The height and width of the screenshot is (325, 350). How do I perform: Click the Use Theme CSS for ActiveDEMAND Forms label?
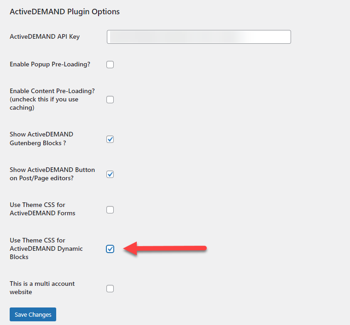click(42, 209)
